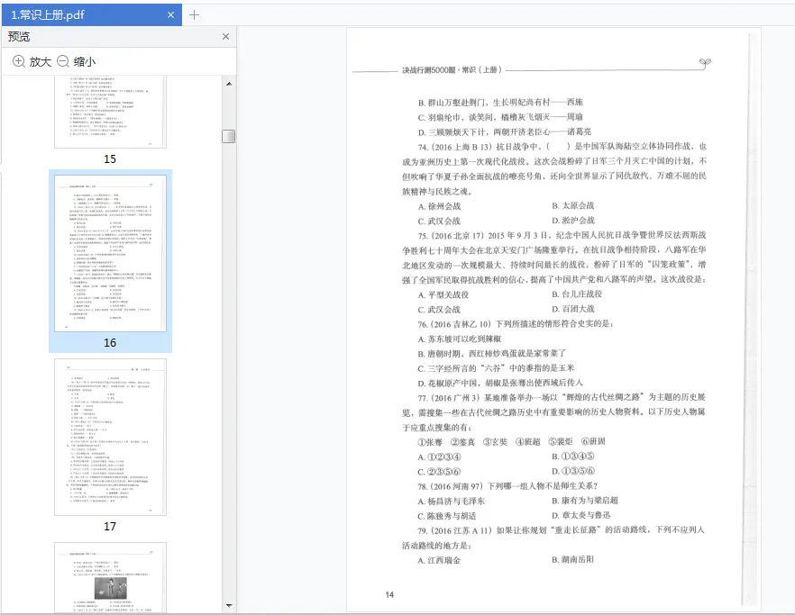Screen dimensions: 795x615
Task: Click the 放大 label text
Action: pyautogui.click(x=41, y=62)
